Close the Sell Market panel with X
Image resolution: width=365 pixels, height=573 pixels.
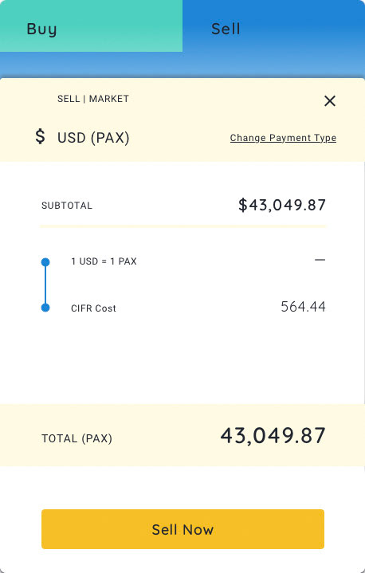330,101
